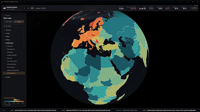Click the Stability 59 % stat

click(x=184, y=8)
